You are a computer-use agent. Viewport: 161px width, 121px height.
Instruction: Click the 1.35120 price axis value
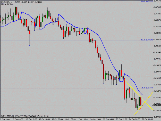tap(157, 27)
